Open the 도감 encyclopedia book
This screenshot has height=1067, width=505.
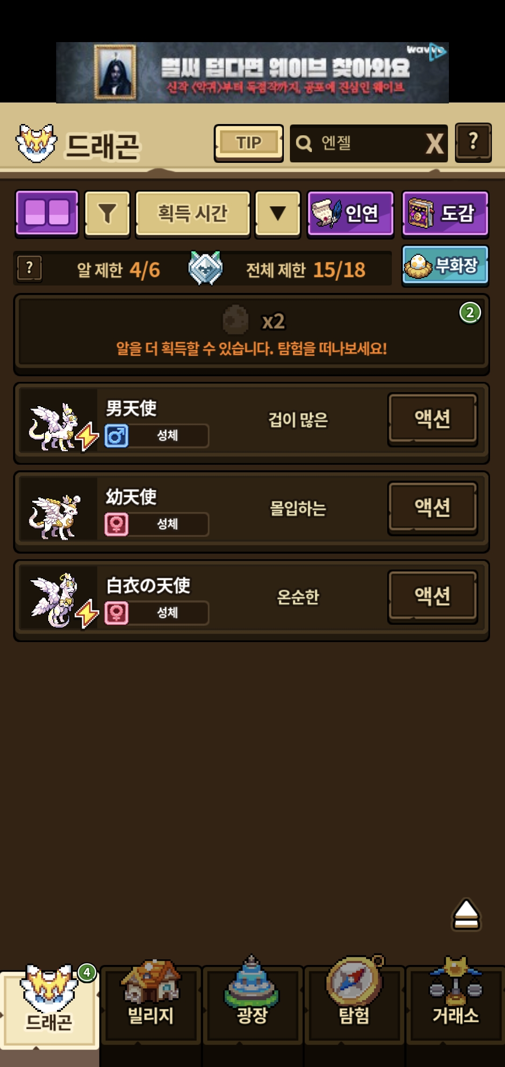click(x=445, y=213)
